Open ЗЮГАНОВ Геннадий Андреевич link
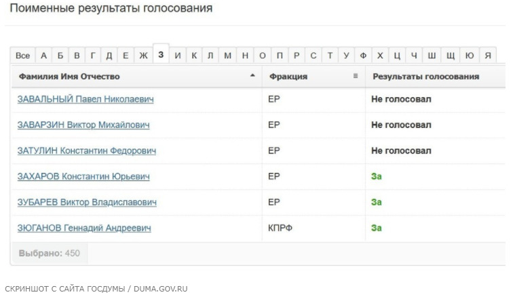The height and width of the screenshot is (301, 515). click(x=84, y=228)
